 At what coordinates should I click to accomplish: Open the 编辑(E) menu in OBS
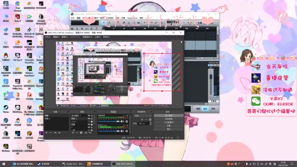(56, 37)
